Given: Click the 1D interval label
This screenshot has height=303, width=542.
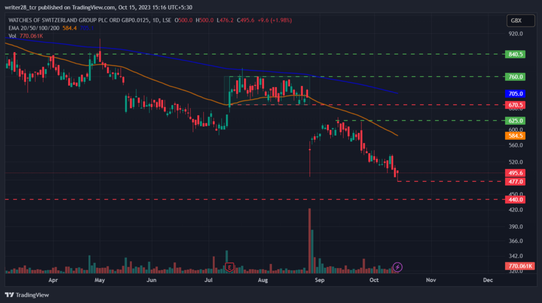Looking at the screenshot, I should click(x=156, y=21).
